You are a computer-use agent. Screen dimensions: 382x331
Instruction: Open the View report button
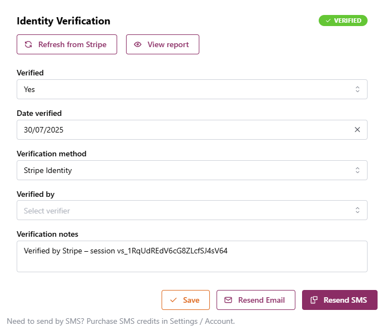pos(163,44)
